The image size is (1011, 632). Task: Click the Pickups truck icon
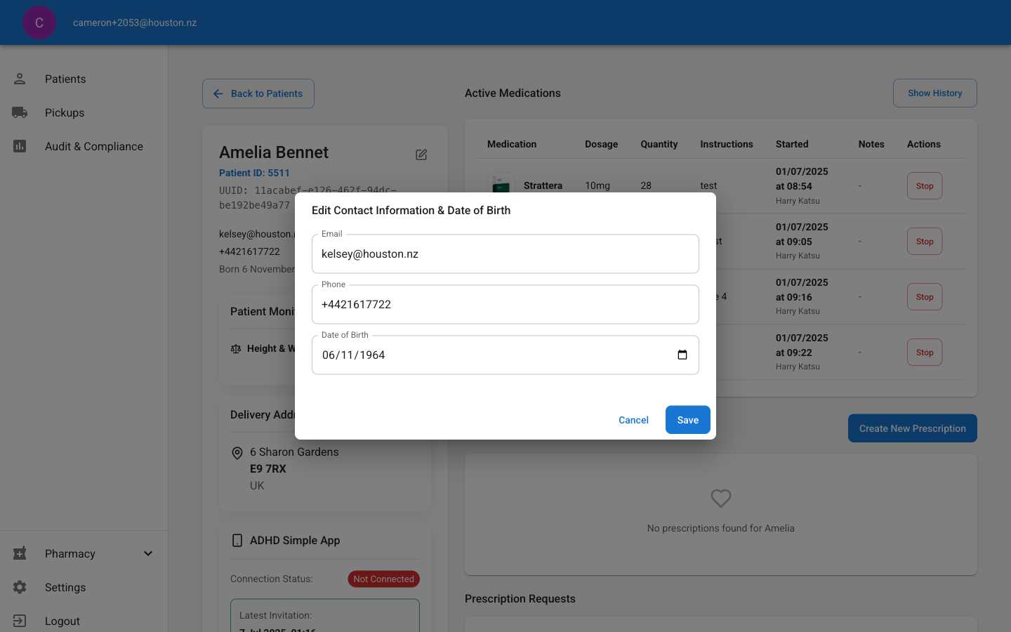click(20, 112)
